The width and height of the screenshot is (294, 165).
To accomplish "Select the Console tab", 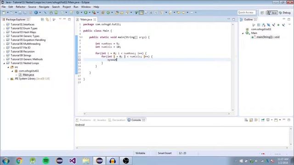I will point(136,120).
